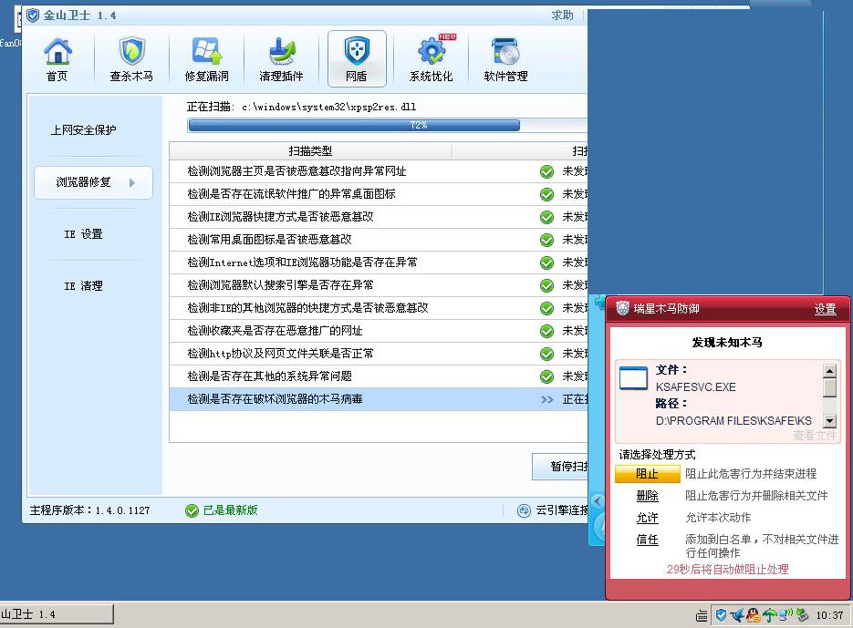Click green check icon for IE浏览器快捷方式 row
The image size is (853, 628).
[x=546, y=218]
